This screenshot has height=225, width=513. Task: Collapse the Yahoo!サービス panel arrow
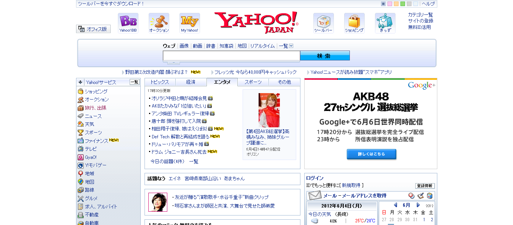pos(81,82)
